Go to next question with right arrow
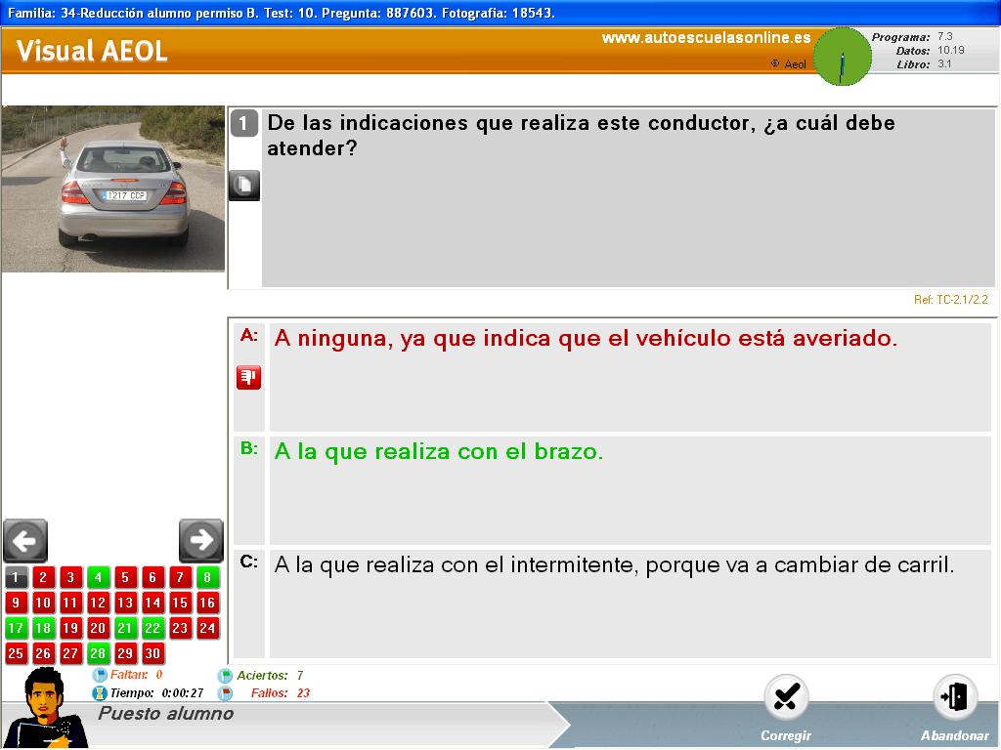 point(201,540)
